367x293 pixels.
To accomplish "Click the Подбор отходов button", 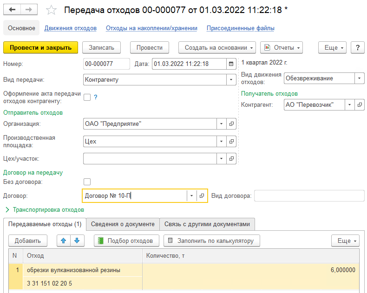I will 126,241.
